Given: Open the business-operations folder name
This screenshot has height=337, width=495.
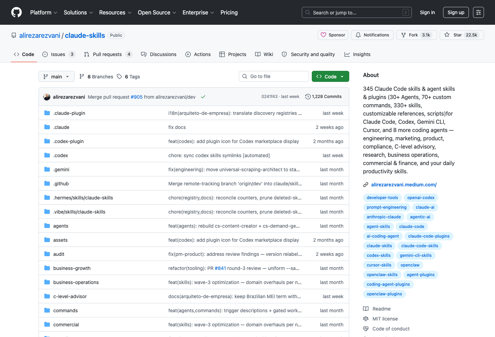Looking at the screenshot, I should click(76, 282).
